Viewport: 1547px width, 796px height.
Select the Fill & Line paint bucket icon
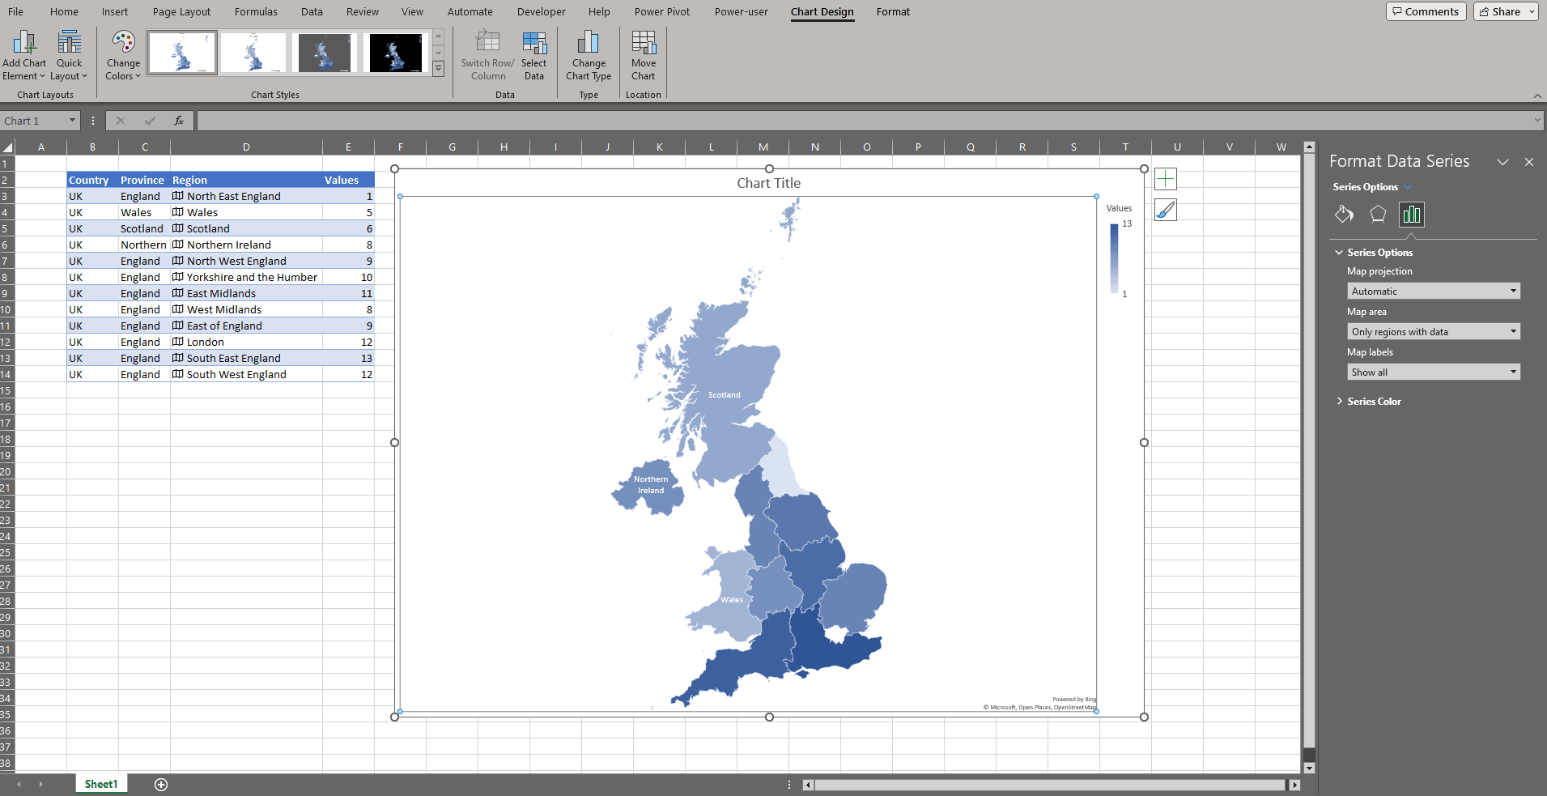tap(1344, 215)
